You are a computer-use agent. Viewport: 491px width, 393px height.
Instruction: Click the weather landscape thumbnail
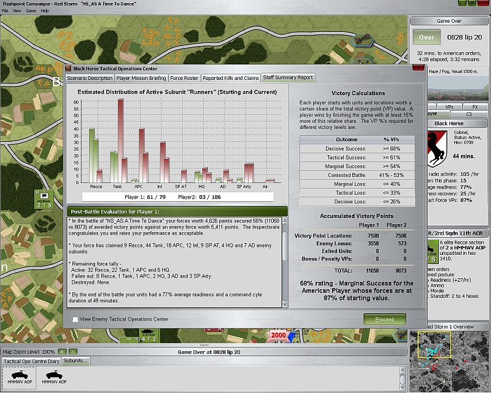click(x=457, y=88)
